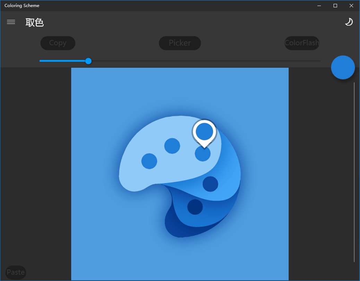Screen dimensions: 360x281
Task: Close the Coloring Scheme window
Action: [351, 6]
